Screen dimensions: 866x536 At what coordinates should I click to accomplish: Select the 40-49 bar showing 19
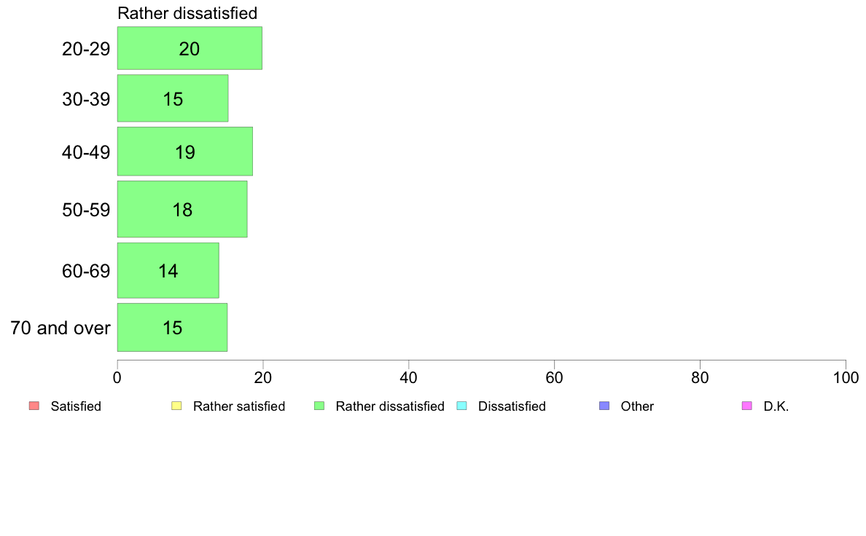184,151
